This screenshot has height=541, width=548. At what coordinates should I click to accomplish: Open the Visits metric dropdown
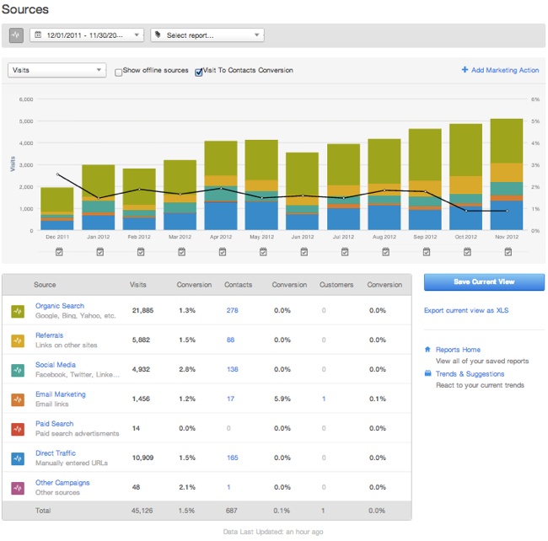(x=56, y=71)
